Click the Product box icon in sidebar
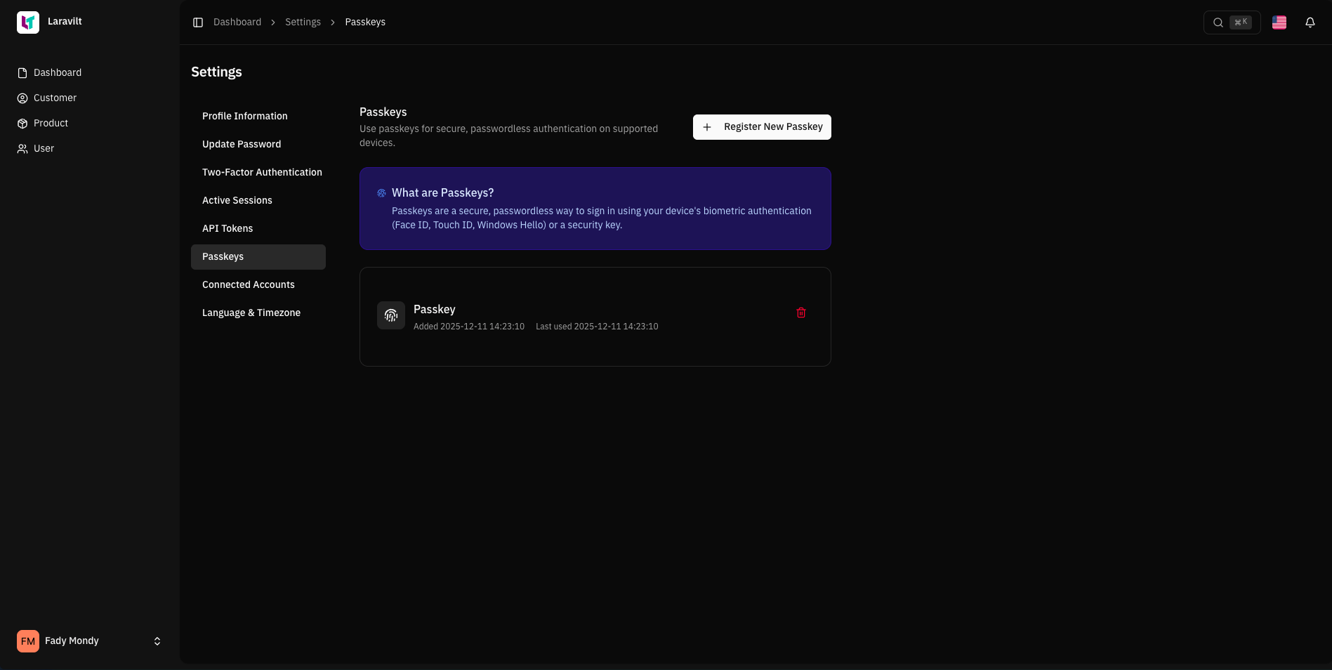The height and width of the screenshot is (670, 1332). coord(22,124)
